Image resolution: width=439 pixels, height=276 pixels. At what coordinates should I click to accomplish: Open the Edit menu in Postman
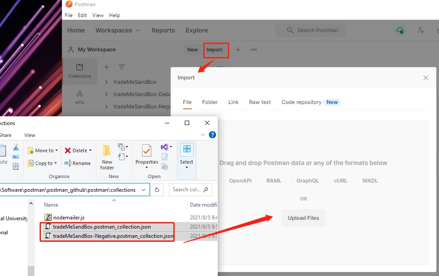click(82, 15)
